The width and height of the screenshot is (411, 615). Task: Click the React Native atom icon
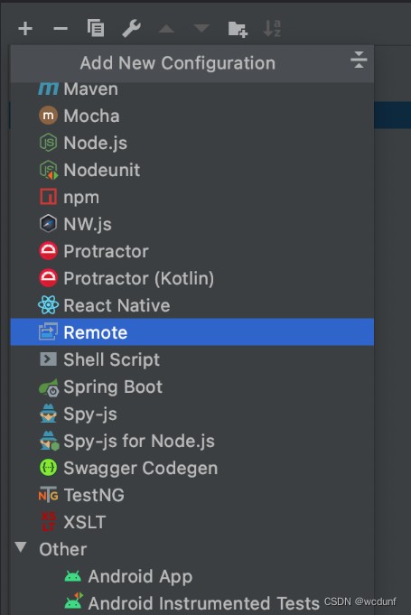(x=48, y=305)
